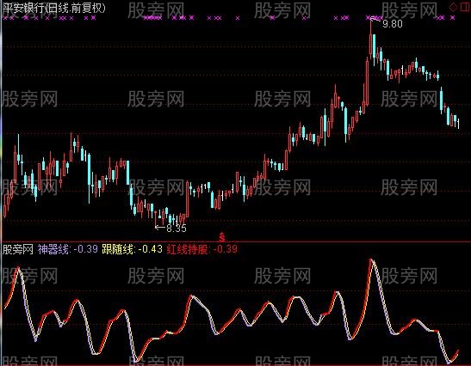
Task: Click the chart title 平安银行(日线,前复权)
Action: (54, 8)
